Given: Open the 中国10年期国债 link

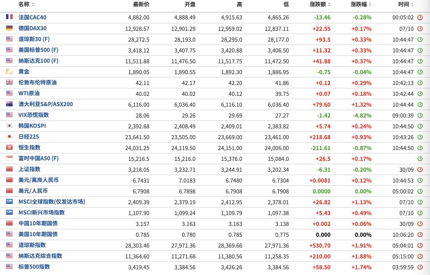Looking at the screenshot, I should [x=38, y=223].
